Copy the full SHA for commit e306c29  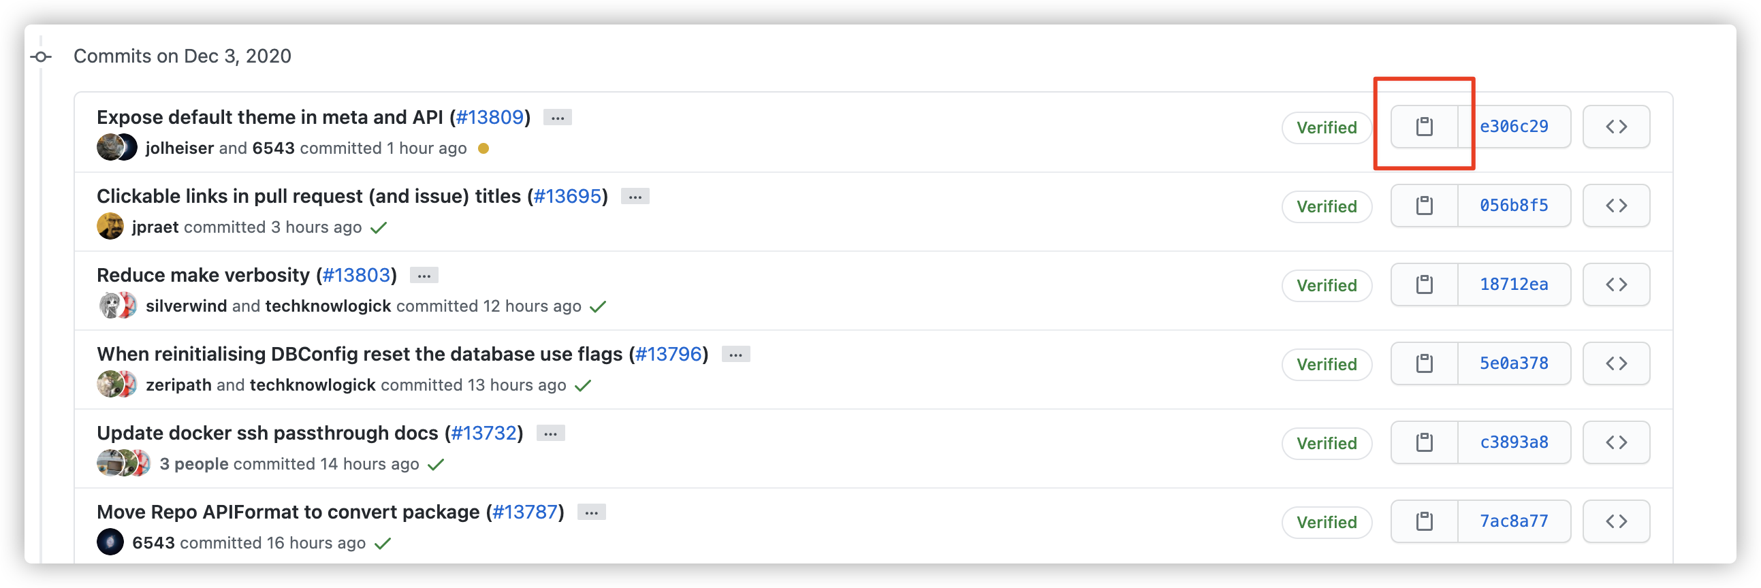pyautogui.click(x=1425, y=127)
